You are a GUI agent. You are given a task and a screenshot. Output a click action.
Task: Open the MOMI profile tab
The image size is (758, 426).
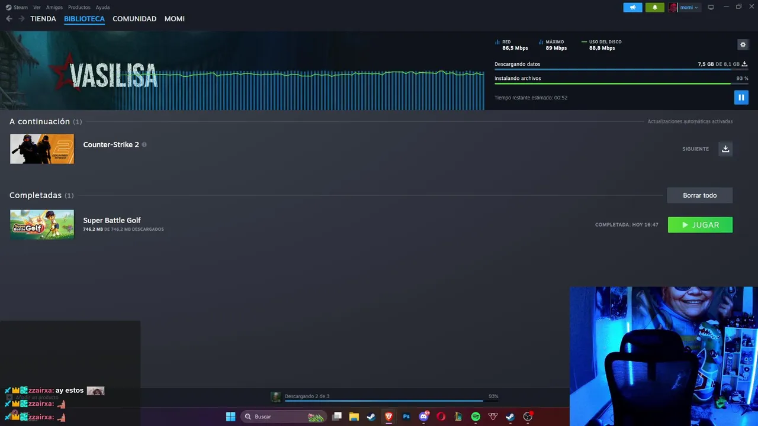coord(175,19)
